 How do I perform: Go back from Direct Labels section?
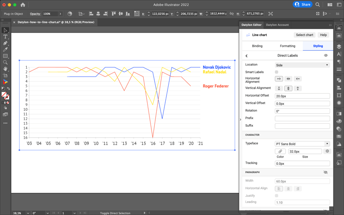coord(247,56)
